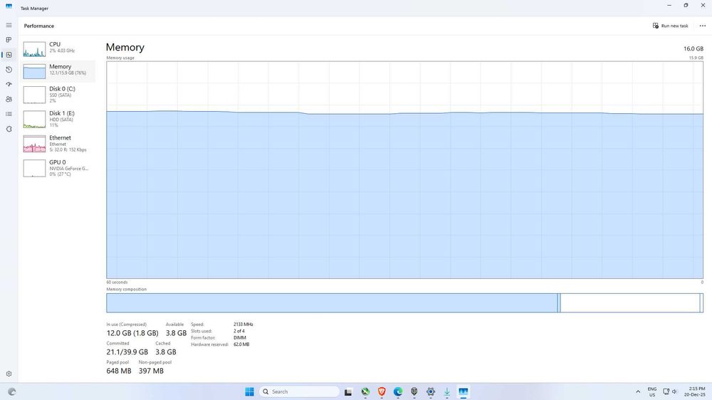Image resolution: width=712 pixels, height=400 pixels.
Task: Open Task Manager settings gear
Action: [9, 374]
